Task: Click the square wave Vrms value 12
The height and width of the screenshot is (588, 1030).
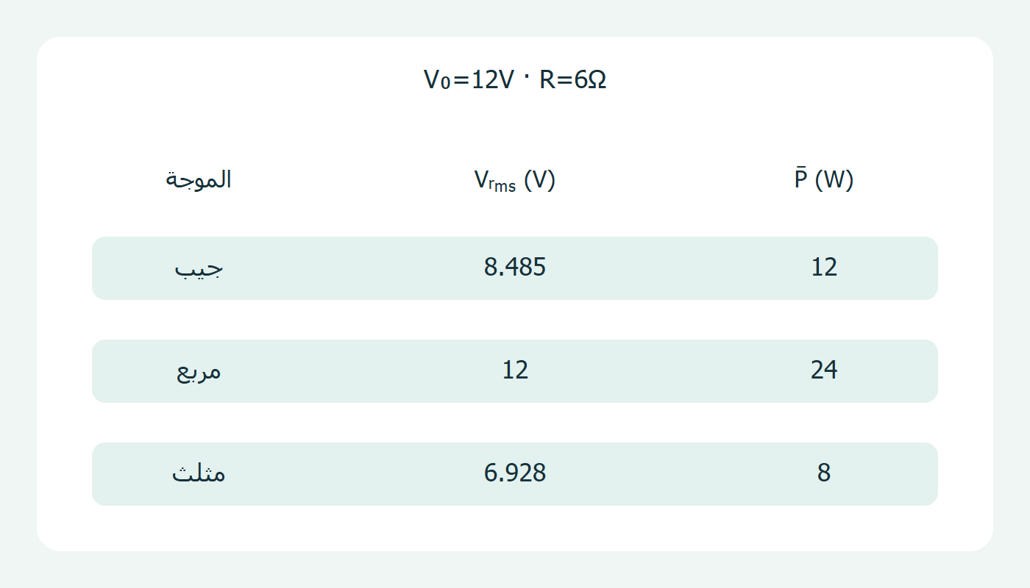Action: 515,370
